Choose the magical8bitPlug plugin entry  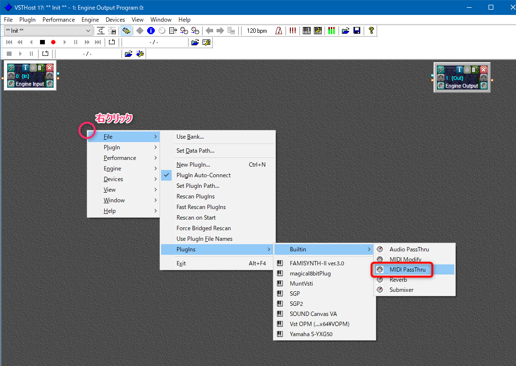[x=325, y=274]
